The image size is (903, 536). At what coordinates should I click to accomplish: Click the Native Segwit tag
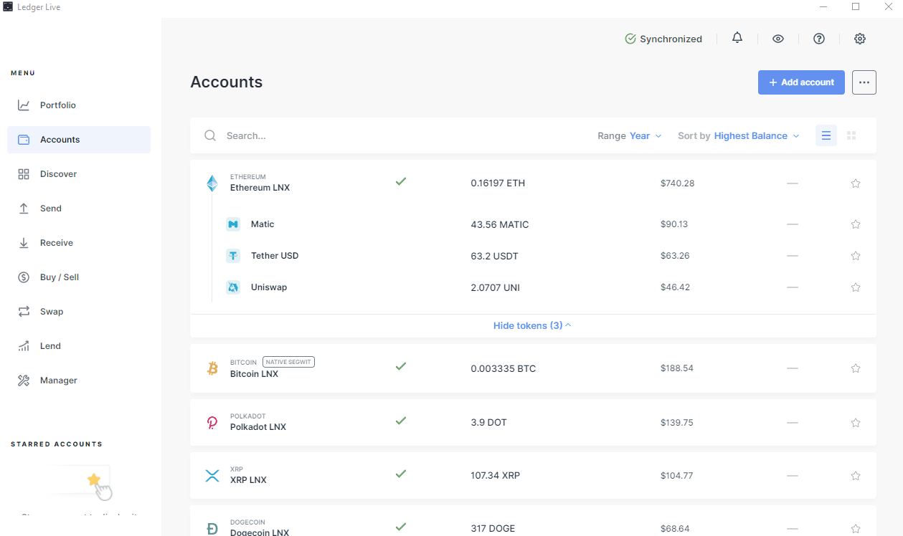(x=288, y=362)
